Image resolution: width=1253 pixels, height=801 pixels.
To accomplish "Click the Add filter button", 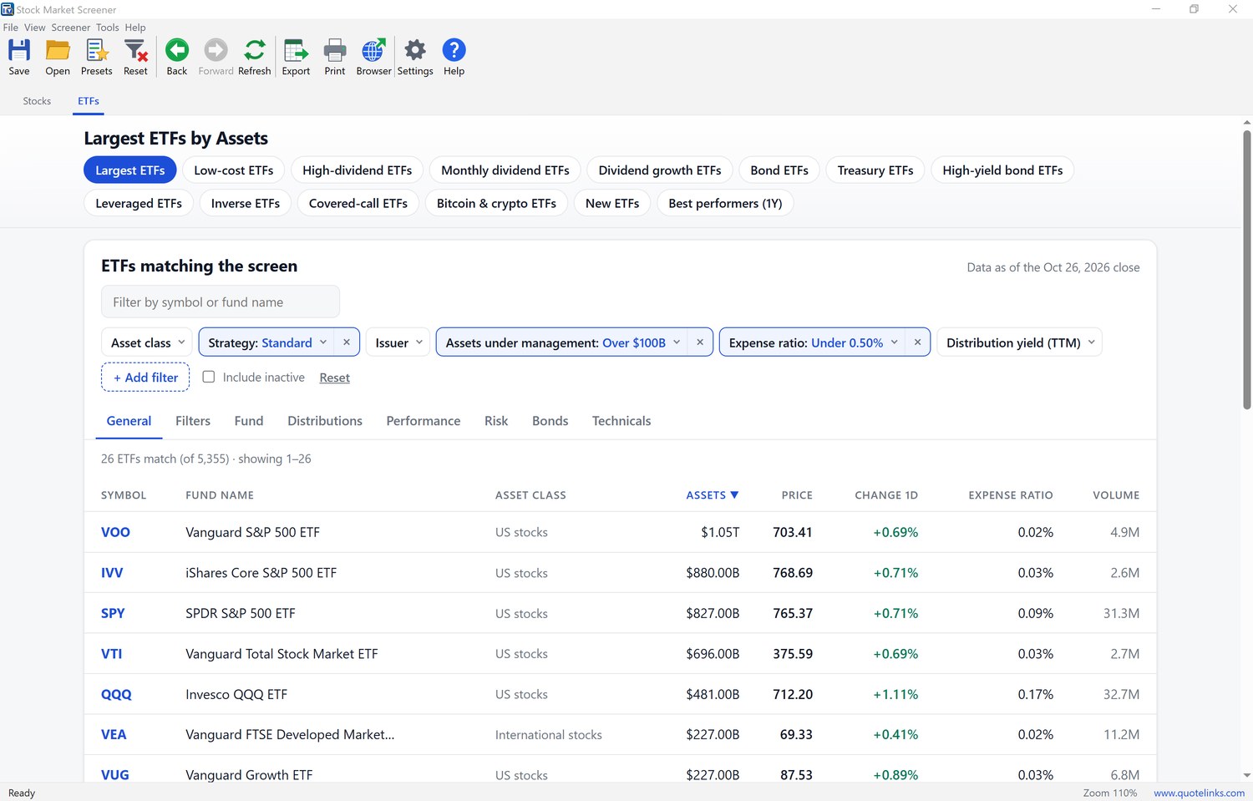I will pyautogui.click(x=145, y=378).
